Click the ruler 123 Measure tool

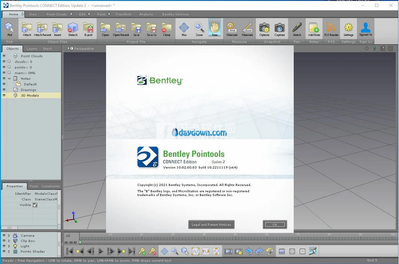(247, 29)
